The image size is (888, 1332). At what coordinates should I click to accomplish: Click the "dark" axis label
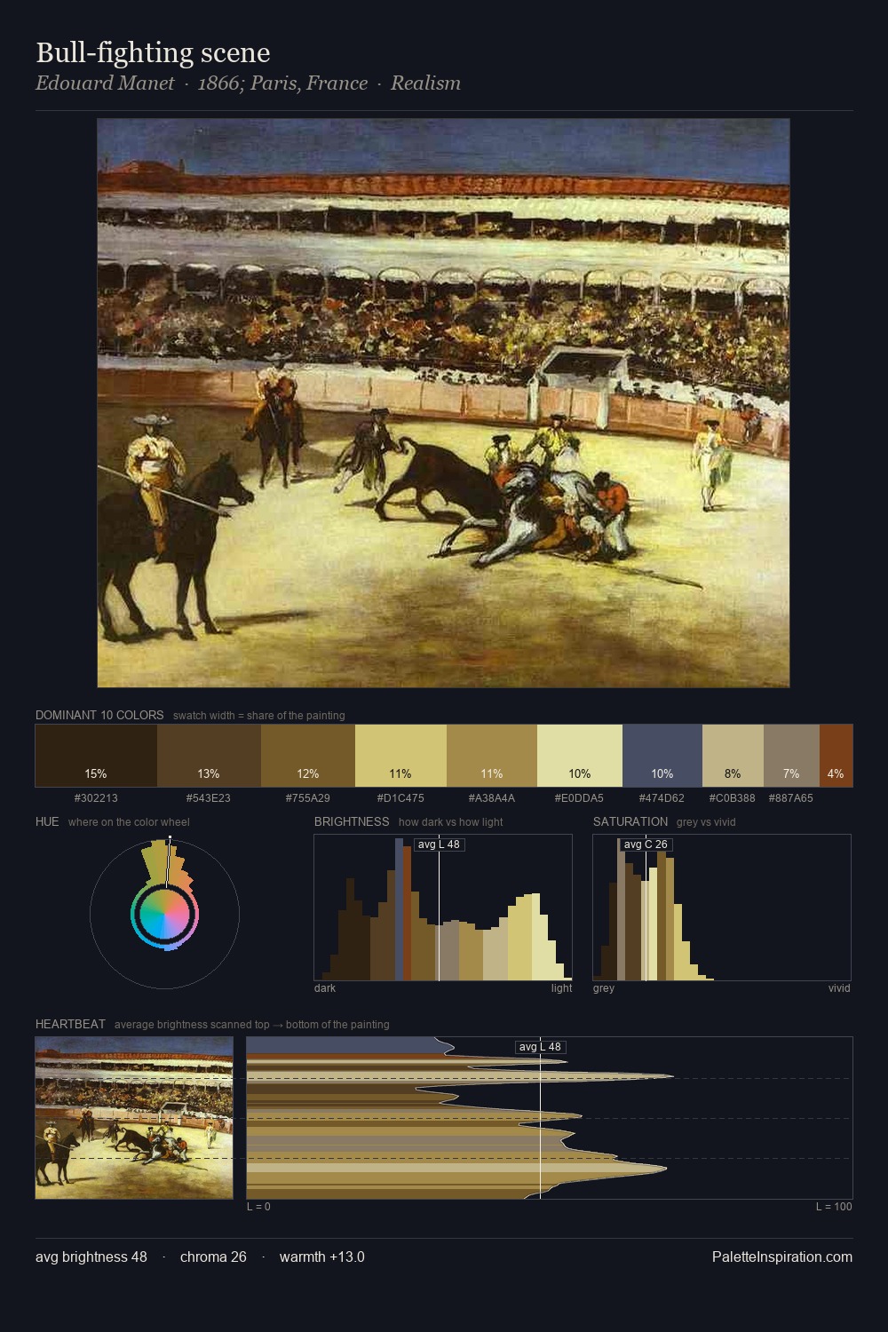point(325,988)
